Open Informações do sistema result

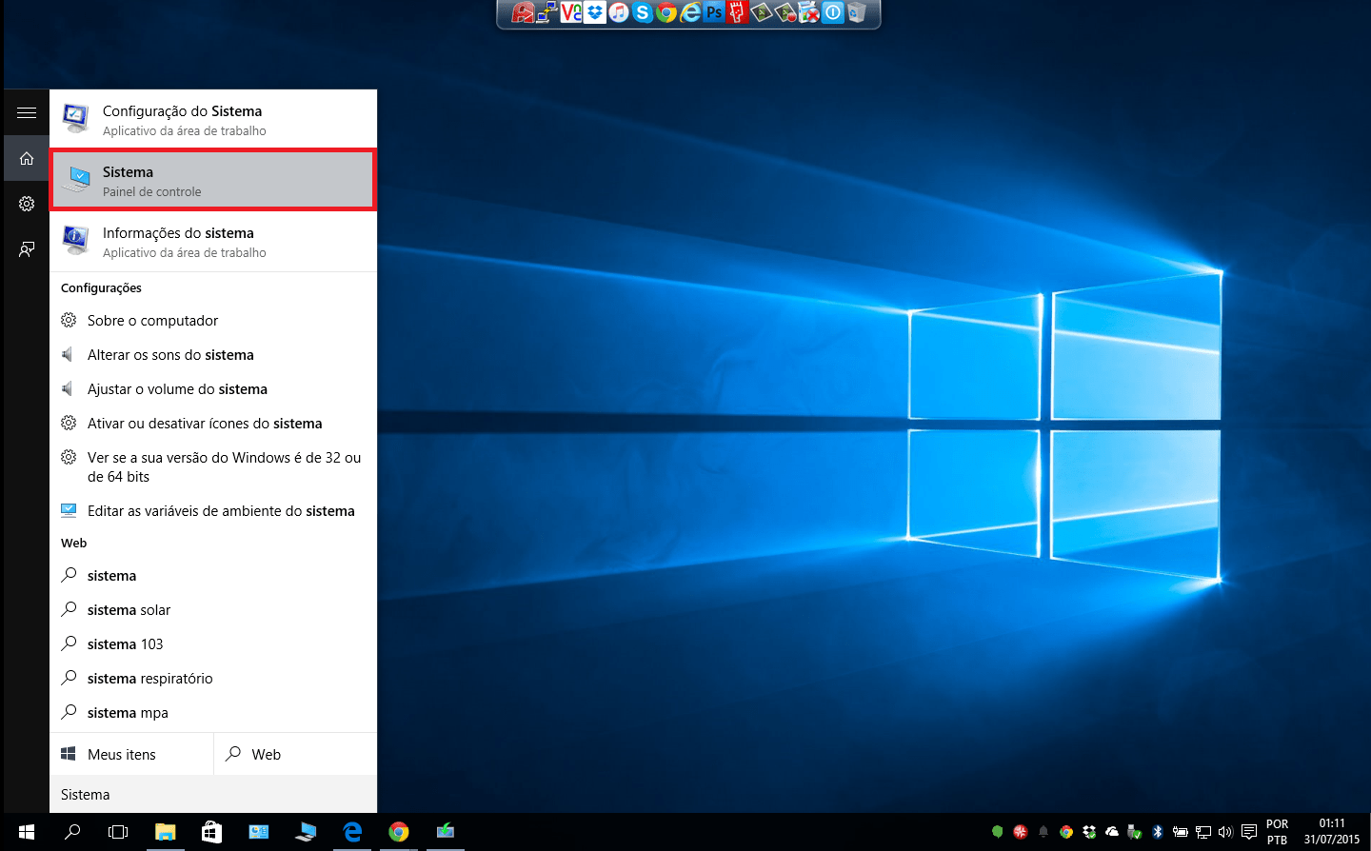pyautogui.click(x=213, y=241)
